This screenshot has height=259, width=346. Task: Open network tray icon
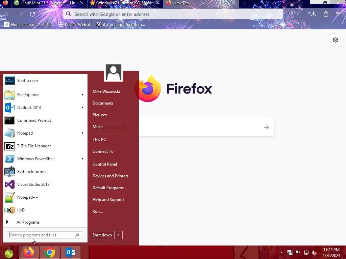click(306, 252)
